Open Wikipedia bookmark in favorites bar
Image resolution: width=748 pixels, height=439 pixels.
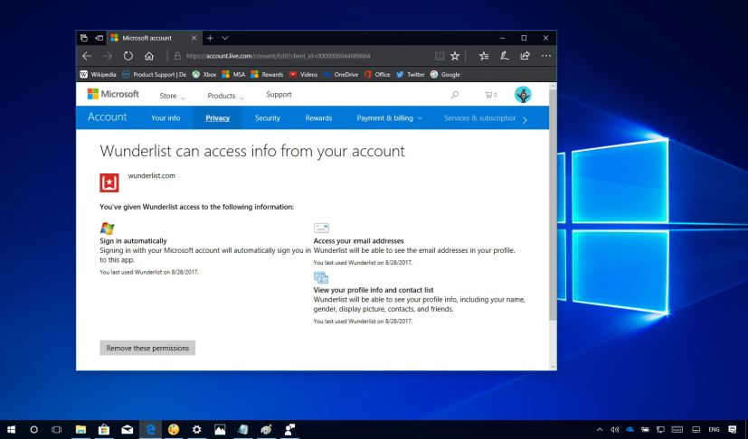98,74
